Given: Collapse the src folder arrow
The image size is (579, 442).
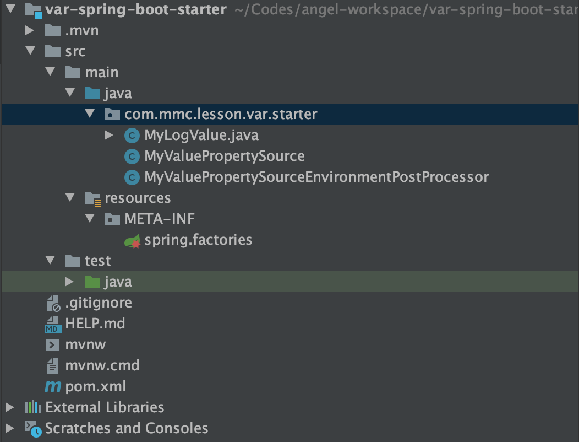Looking at the screenshot, I should tap(30, 51).
